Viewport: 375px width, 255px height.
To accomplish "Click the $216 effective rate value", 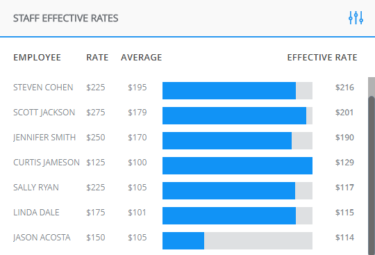I will (344, 88).
